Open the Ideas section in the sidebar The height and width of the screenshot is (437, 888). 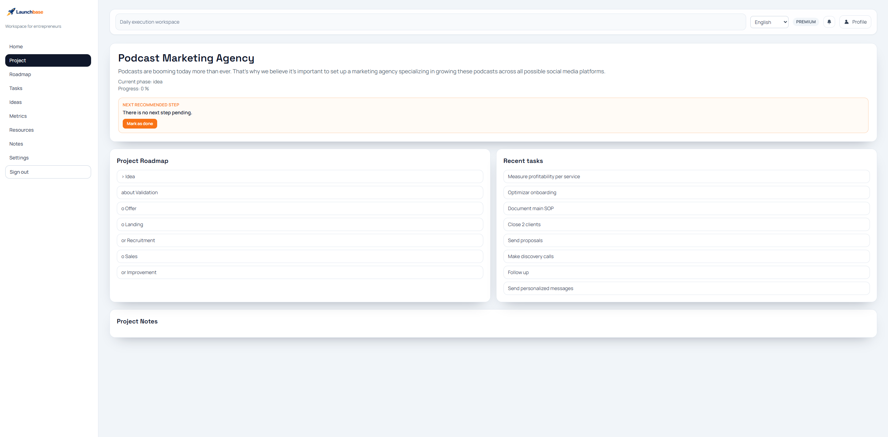pyautogui.click(x=16, y=102)
